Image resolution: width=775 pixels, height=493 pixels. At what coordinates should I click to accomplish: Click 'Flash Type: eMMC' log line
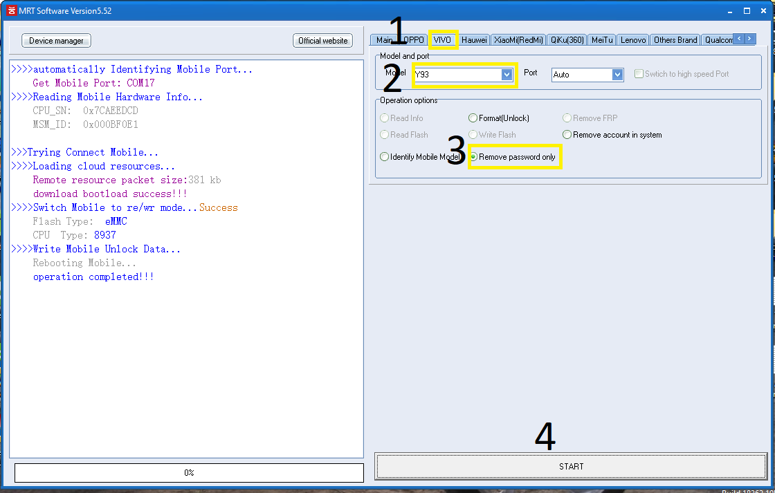coord(80,221)
